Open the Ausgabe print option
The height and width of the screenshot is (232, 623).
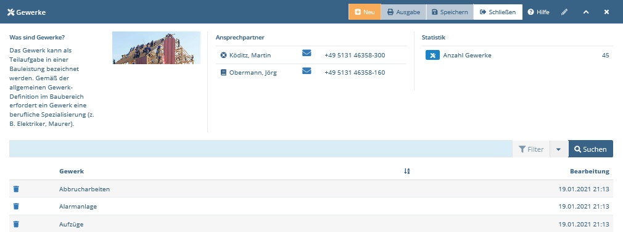403,12
